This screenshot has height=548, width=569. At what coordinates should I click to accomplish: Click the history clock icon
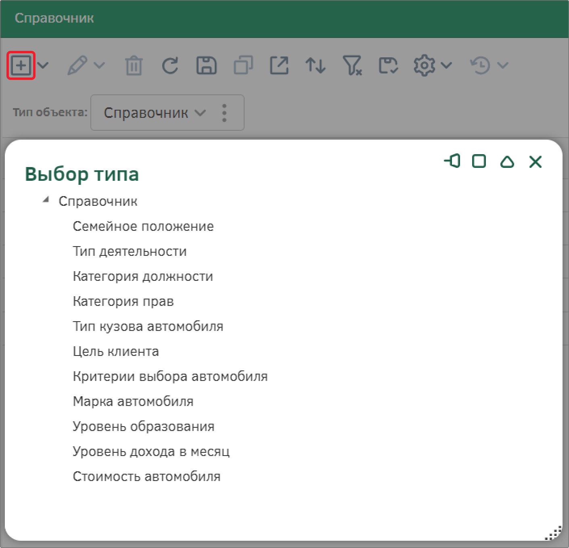pyautogui.click(x=480, y=65)
